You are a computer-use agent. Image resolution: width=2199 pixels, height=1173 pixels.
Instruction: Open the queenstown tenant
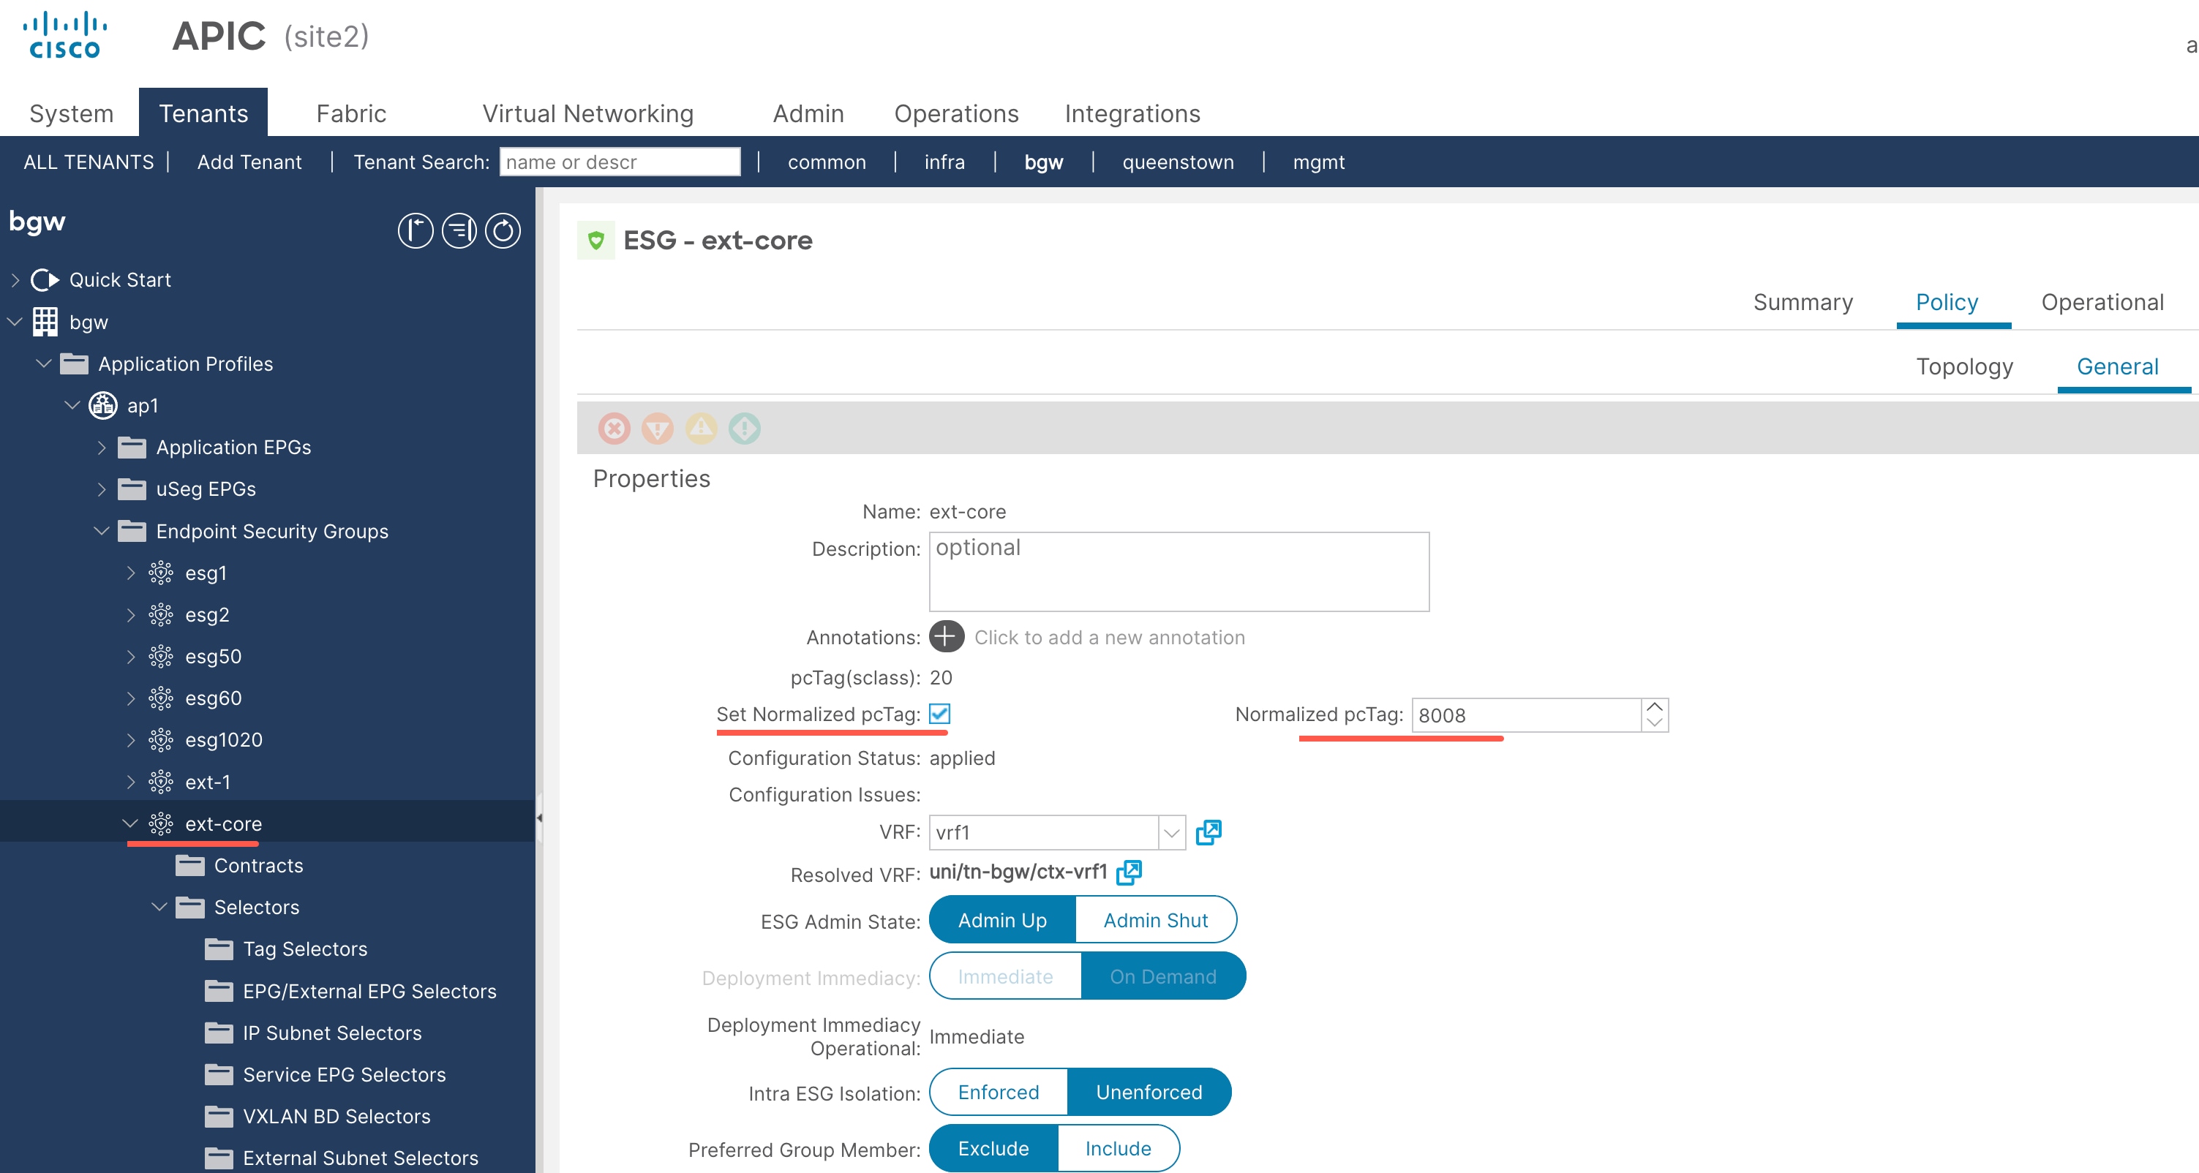(1178, 162)
